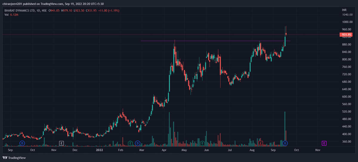This screenshot has height=162, width=358.
Task: Click the 400.00 price axis label
Action: (346, 134)
